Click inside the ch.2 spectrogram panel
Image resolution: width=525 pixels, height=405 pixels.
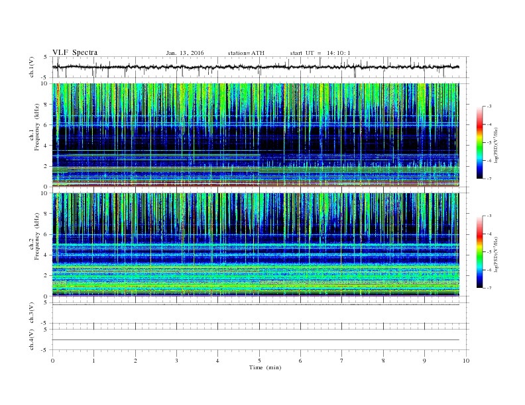[x=255, y=244]
